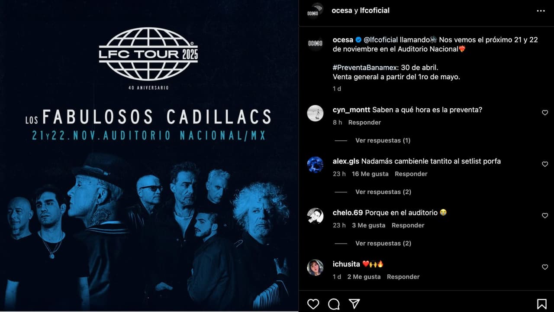Open alex.gls's profile avatar
The width and height of the screenshot is (554, 312).
(315, 165)
